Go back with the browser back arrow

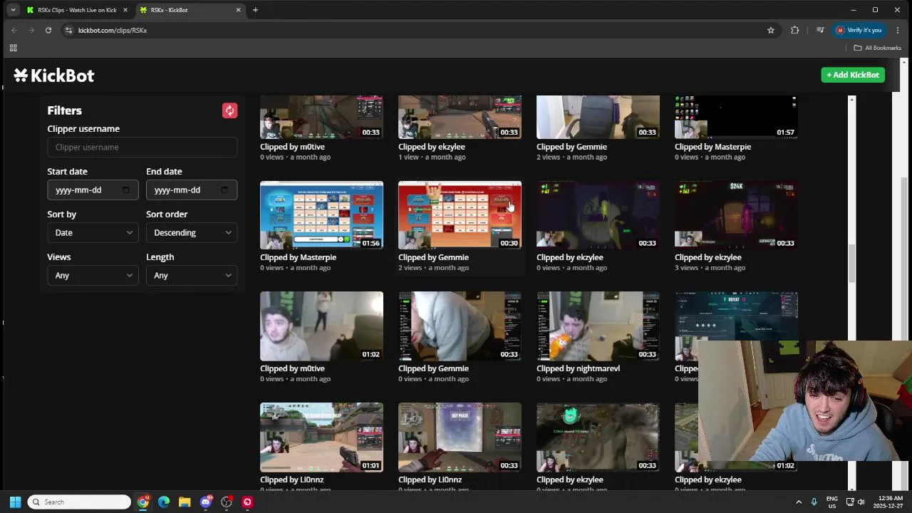(x=14, y=30)
